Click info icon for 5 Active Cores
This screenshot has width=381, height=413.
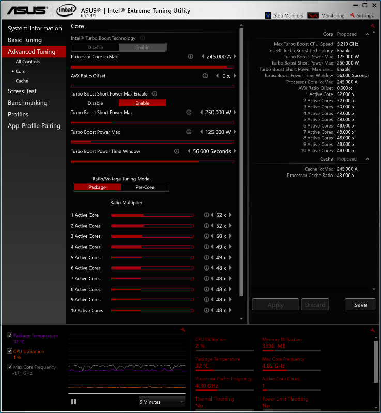(x=206, y=257)
